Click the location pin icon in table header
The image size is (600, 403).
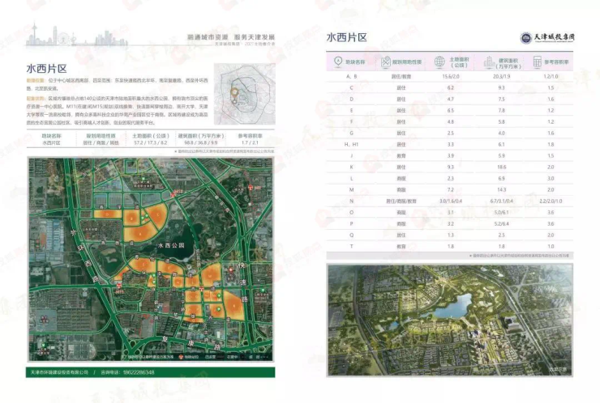[338, 62]
